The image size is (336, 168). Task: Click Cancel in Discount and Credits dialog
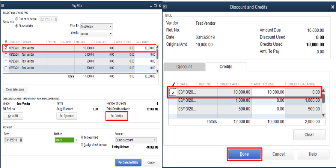pos(279,154)
